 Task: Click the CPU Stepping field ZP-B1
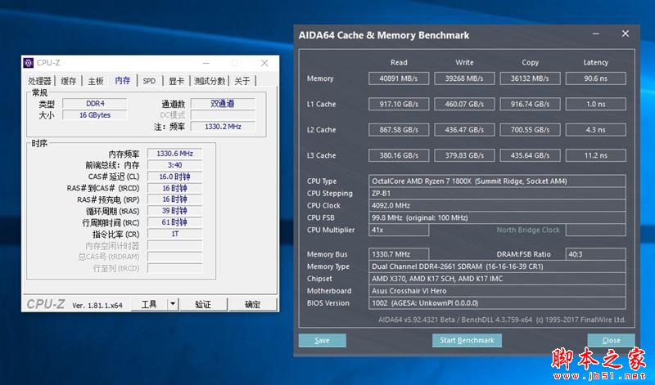pyautogui.click(x=497, y=193)
